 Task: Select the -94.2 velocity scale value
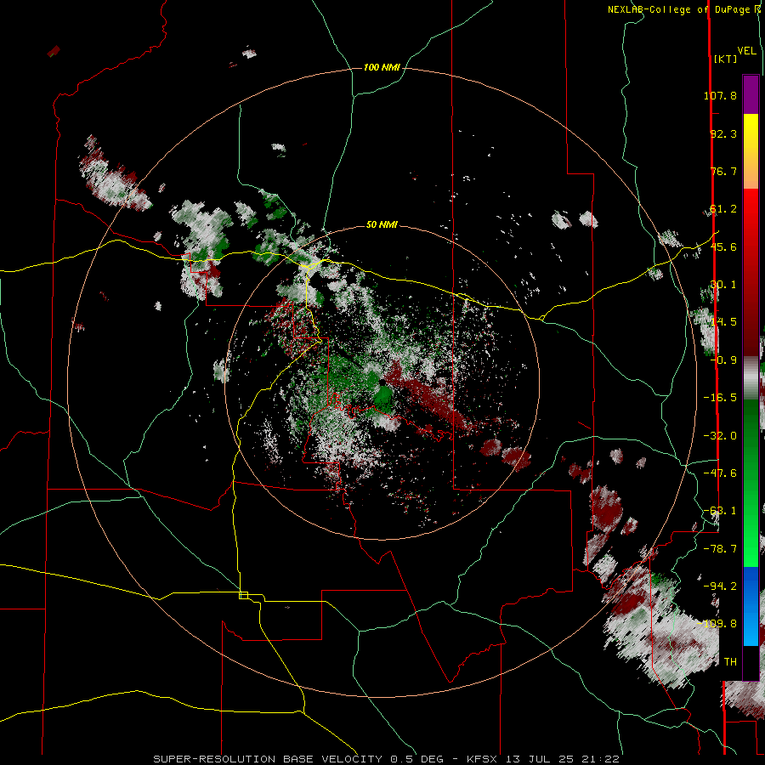720,586
